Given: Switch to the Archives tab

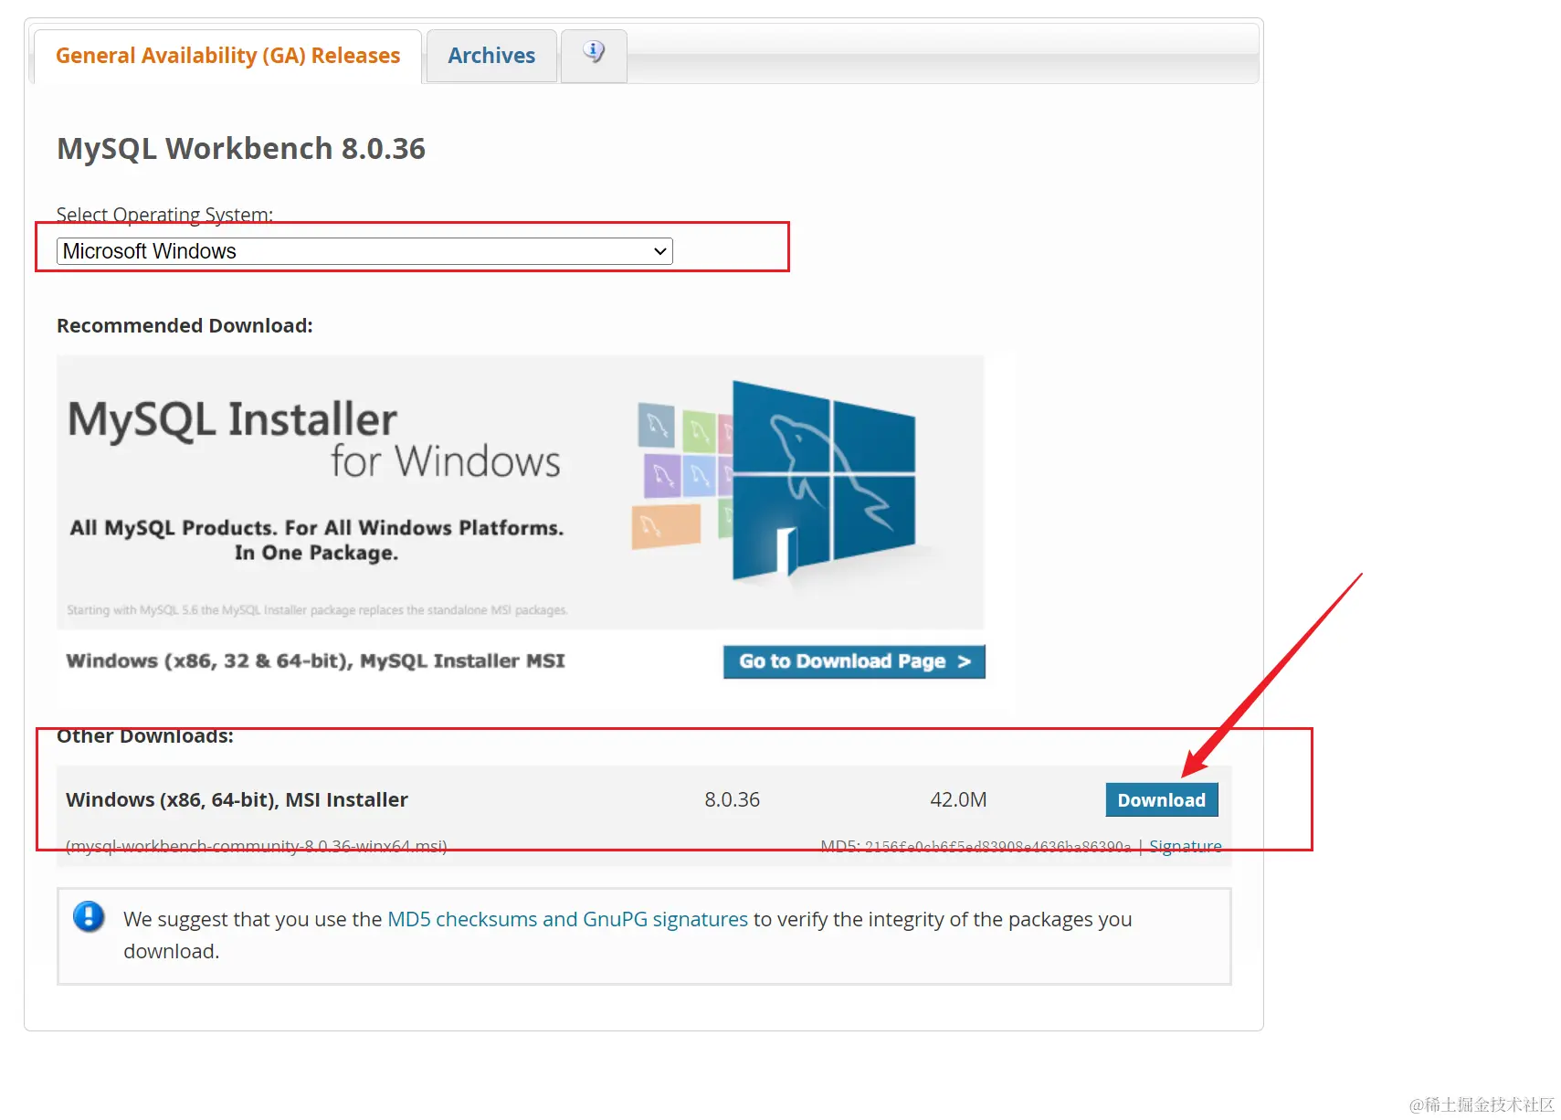Looking at the screenshot, I should pyautogui.click(x=491, y=56).
